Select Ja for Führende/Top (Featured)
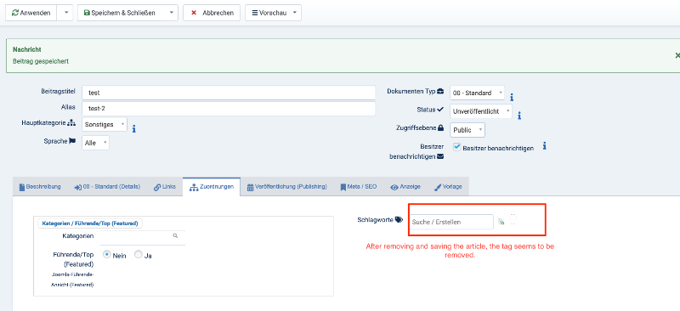 pos(139,255)
